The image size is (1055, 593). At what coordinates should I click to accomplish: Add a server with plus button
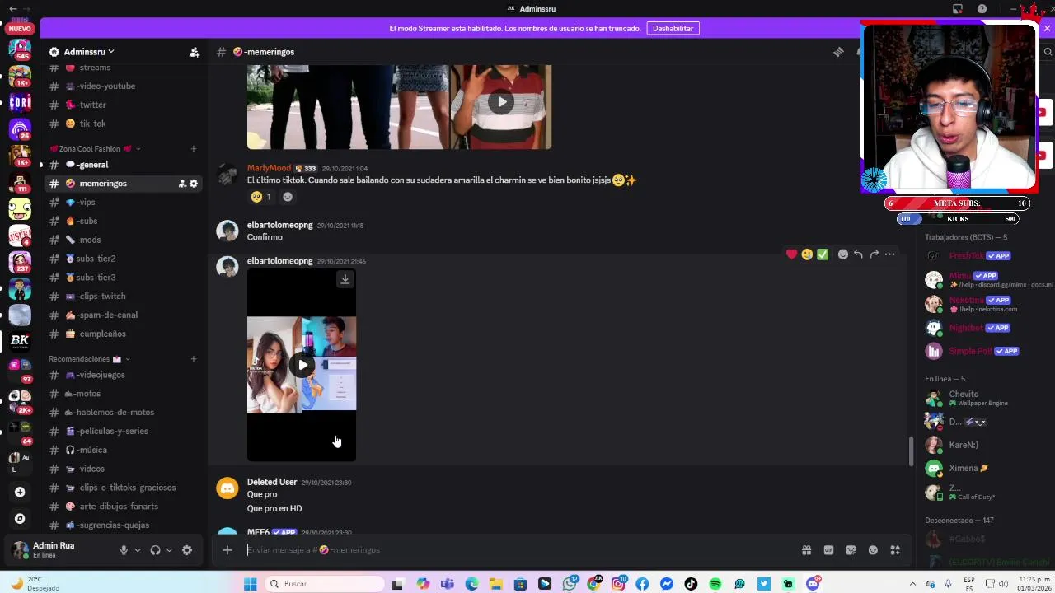pos(20,492)
